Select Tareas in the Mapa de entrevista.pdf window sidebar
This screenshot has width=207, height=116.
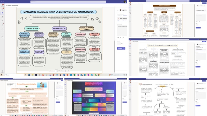pos(2,16)
